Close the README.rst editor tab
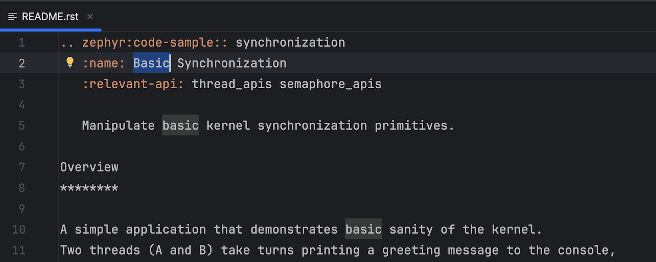The width and height of the screenshot is (656, 262). point(90,17)
